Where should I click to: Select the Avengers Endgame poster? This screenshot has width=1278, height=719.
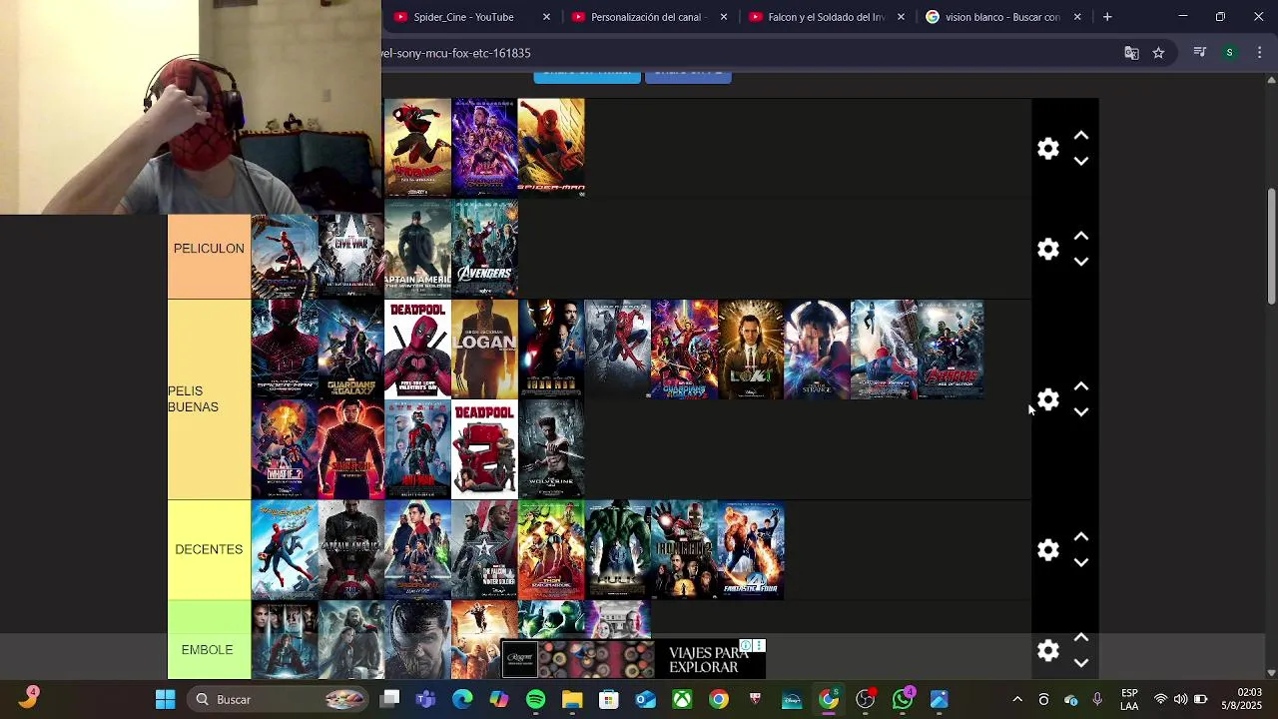coord(484,147)
